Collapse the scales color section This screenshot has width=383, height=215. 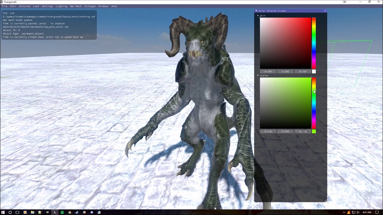click(258, 76)
